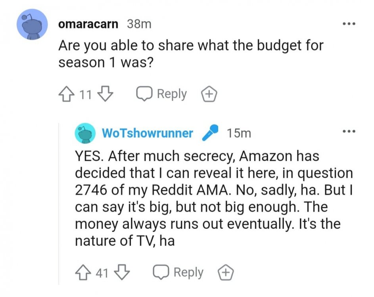Click the 15m timestamp on WoTshowrunner's reply
The width and height of the screenshot is (374, 297).
pos(239,133)
